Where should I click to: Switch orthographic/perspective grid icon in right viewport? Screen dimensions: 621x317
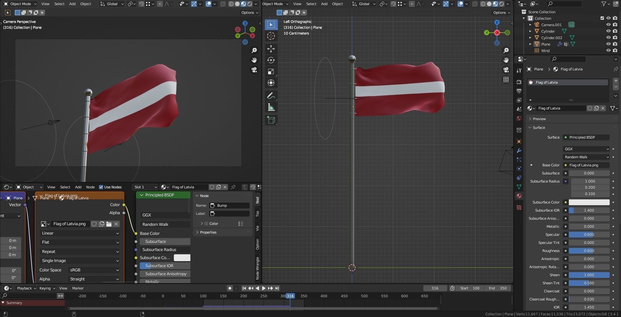(x=506, y=79)
